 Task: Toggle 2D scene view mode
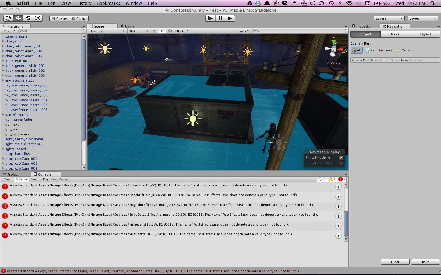pyautogui.click(x=154, y=31)
